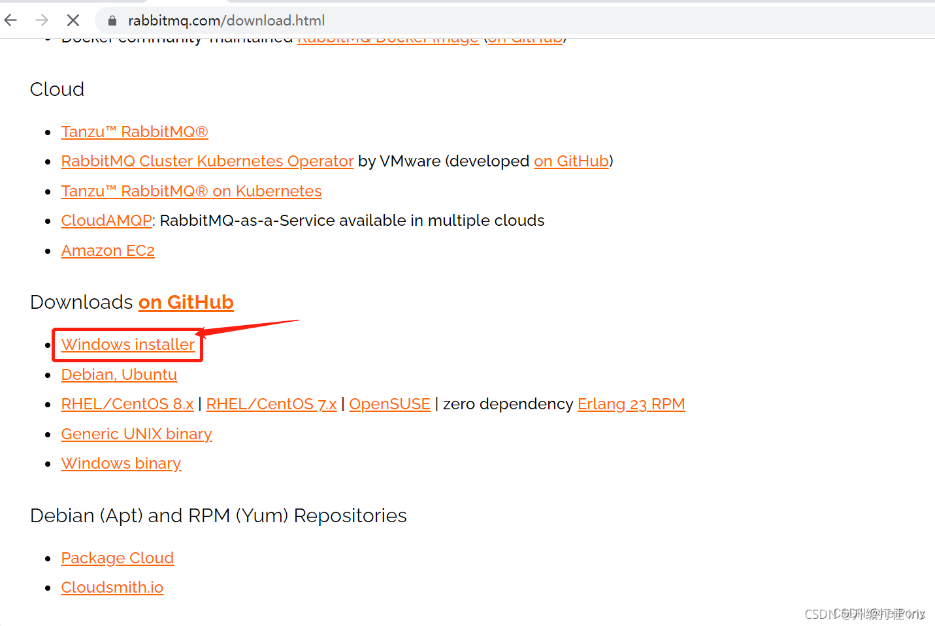
Task: Open the Generic UNIX binary link
Action: (137, 434)
